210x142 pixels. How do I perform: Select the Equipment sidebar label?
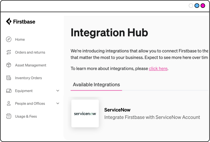(x=24, y=91)
